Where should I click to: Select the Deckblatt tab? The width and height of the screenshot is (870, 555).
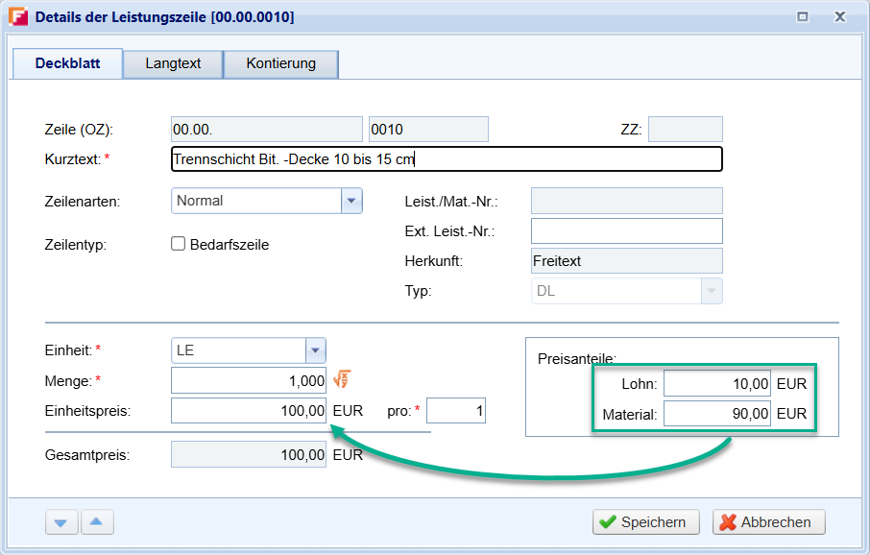pyautogui.click(x=67, y=63)
